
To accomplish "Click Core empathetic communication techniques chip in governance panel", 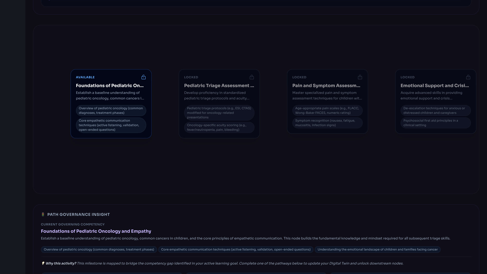I will pos(236,249).
